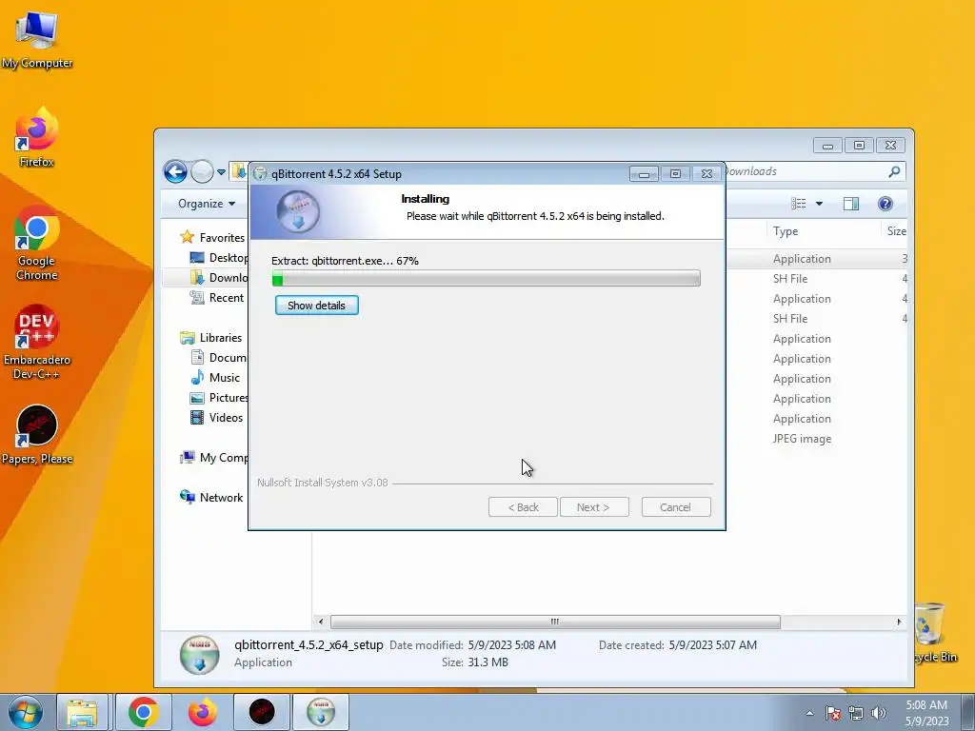Open My Computer desktop icon
975x731 pixels.
pyautogui.click(x=37, y=39)
